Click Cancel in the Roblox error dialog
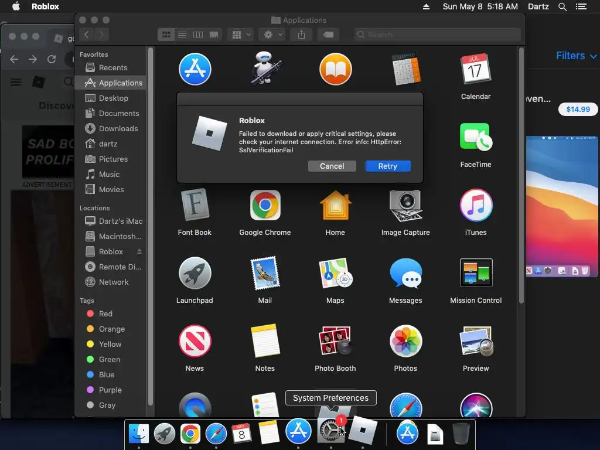The image size is (600, 450). coord(332,166)
